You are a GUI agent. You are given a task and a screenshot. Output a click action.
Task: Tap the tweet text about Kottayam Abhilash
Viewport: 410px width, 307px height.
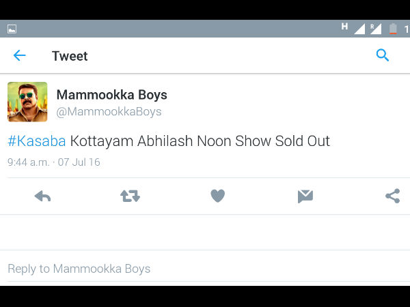coord(200,141)
